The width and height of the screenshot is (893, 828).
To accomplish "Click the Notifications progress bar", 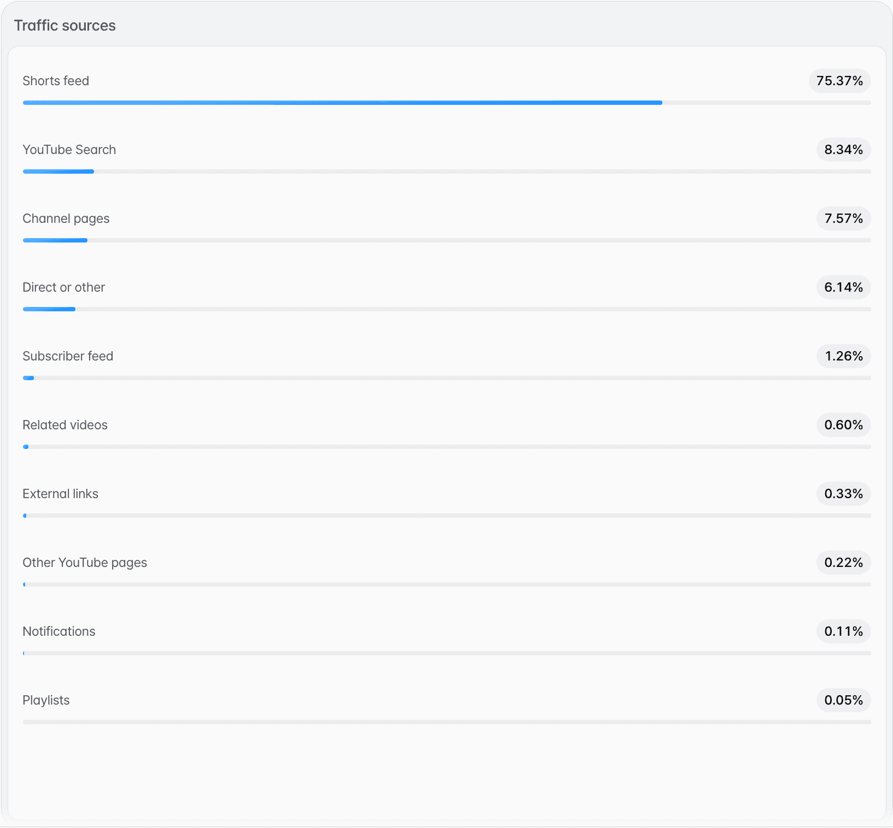I will point(446,653).
